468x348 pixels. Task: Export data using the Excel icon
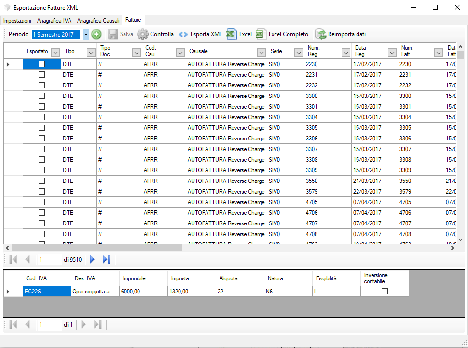[x=232, y=34]
